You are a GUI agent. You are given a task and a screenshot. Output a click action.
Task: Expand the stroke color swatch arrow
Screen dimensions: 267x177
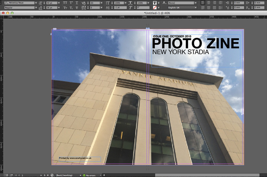point(159,8)
